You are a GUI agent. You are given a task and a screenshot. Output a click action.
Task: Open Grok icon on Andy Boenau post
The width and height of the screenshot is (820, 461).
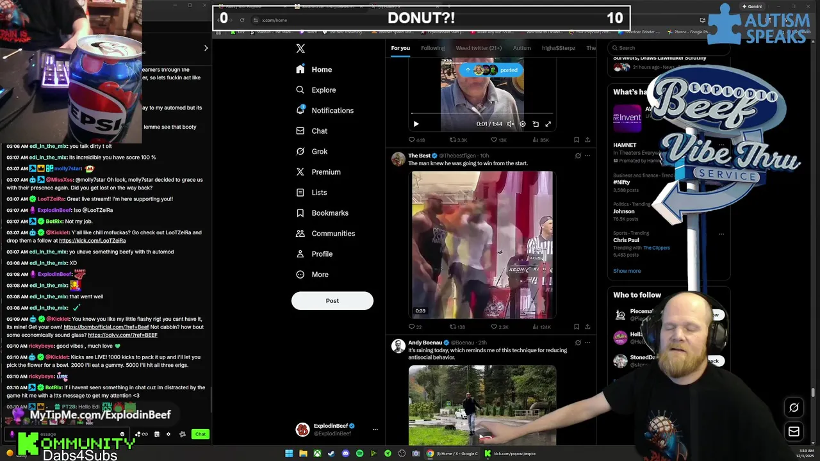(578, 343)
